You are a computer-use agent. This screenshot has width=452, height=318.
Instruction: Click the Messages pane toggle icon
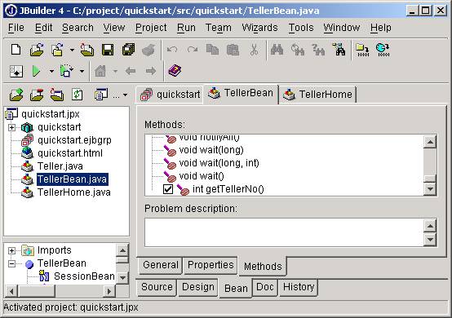tap(16, 71)
